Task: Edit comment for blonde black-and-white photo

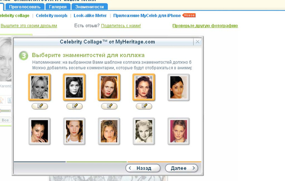Action: pos(40,106)
